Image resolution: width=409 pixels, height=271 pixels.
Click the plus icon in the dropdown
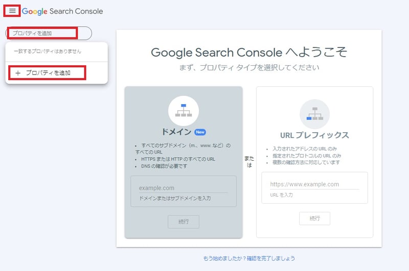[18, 73]
